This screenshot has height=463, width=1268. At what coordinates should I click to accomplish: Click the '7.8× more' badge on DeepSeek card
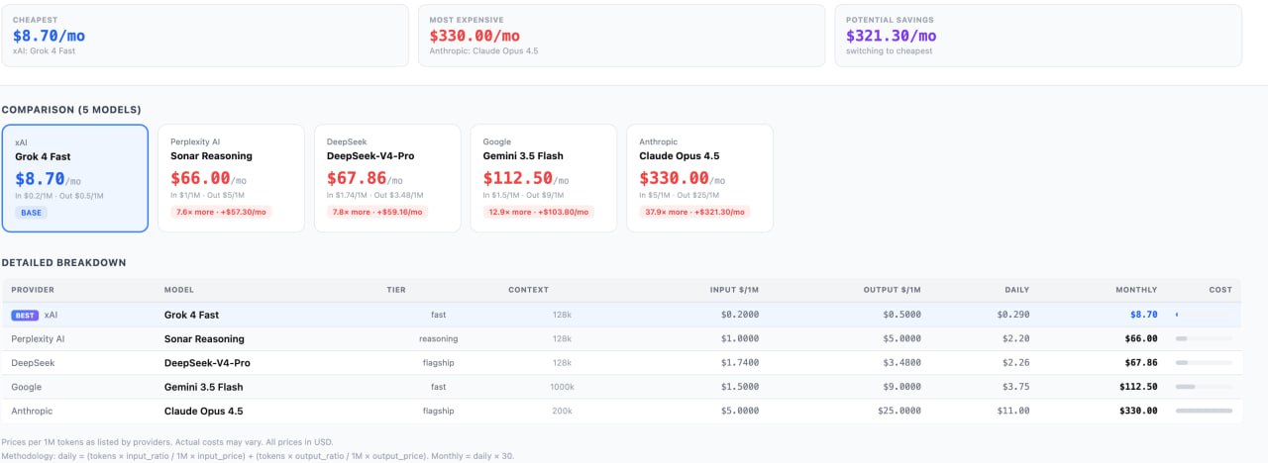[x=377, y=213]
